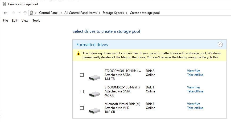
Task: Click Select drives to create a storage pool heading
Action: (x=106, y=31)
